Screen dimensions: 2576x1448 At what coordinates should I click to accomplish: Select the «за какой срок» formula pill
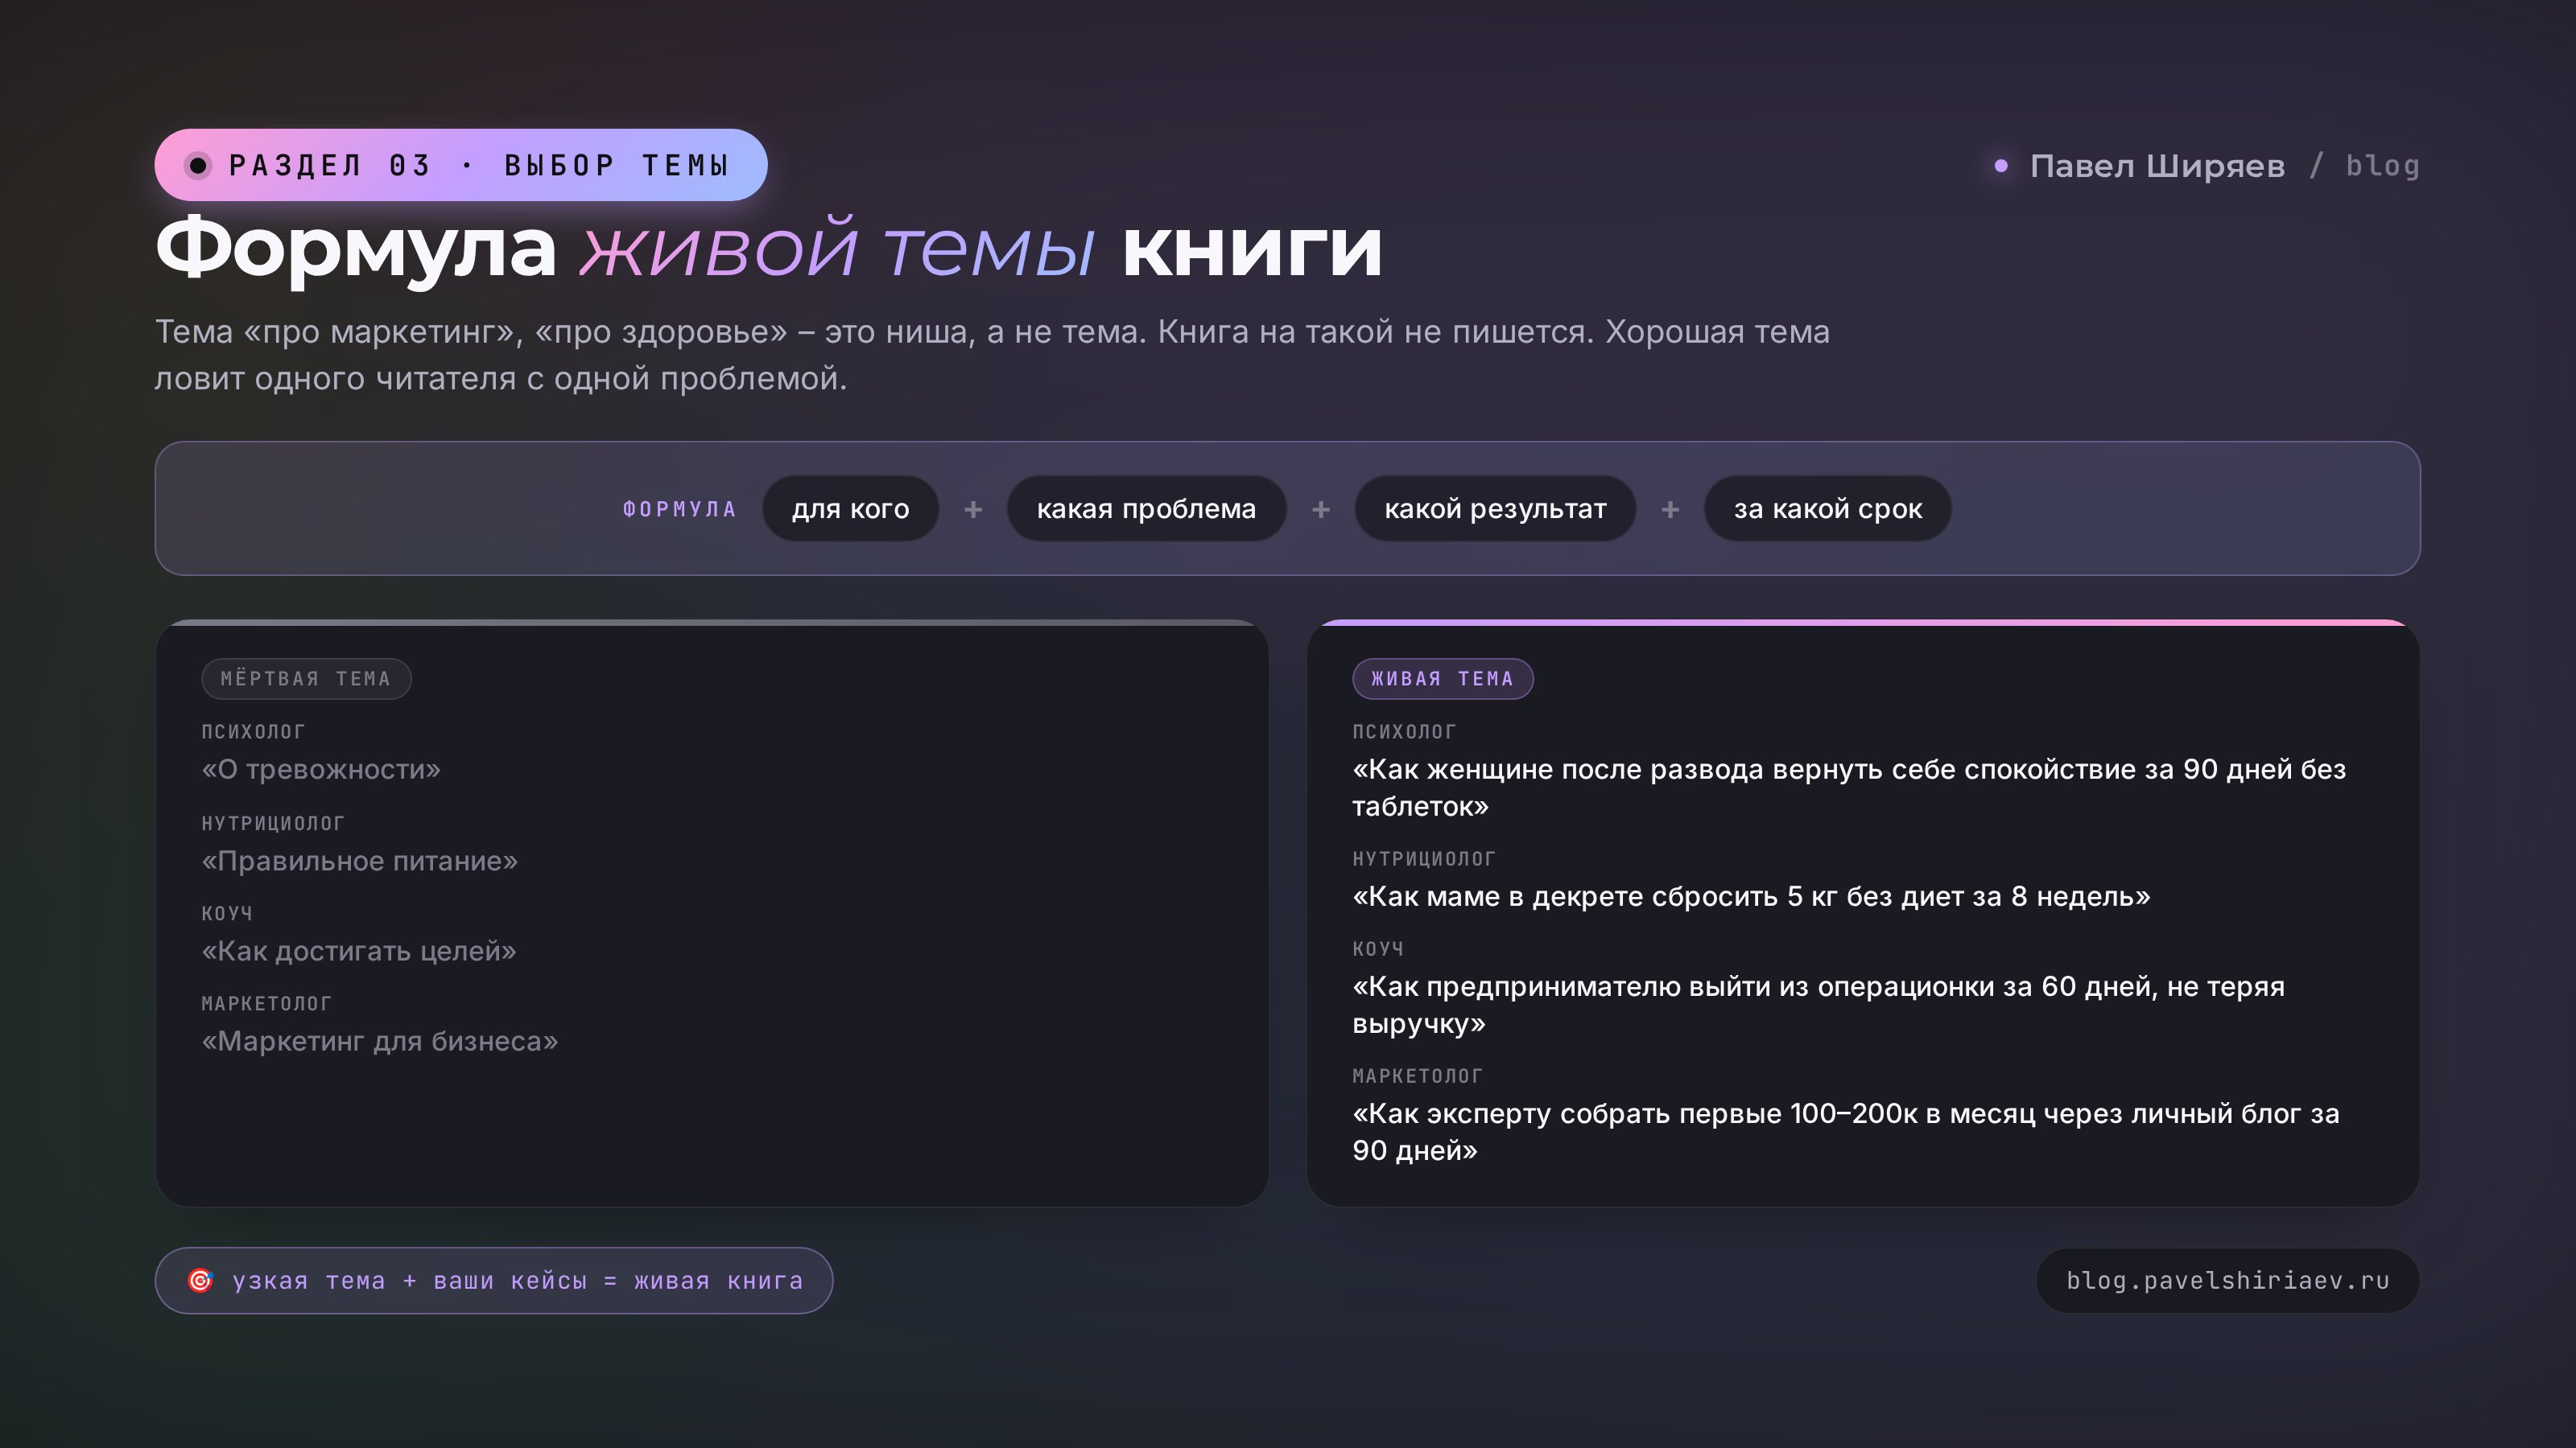click(x=1828, y=508)
